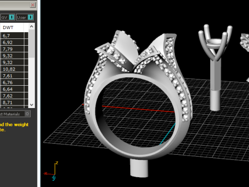Select the 6,92 DWT row

tap(12, 43)
